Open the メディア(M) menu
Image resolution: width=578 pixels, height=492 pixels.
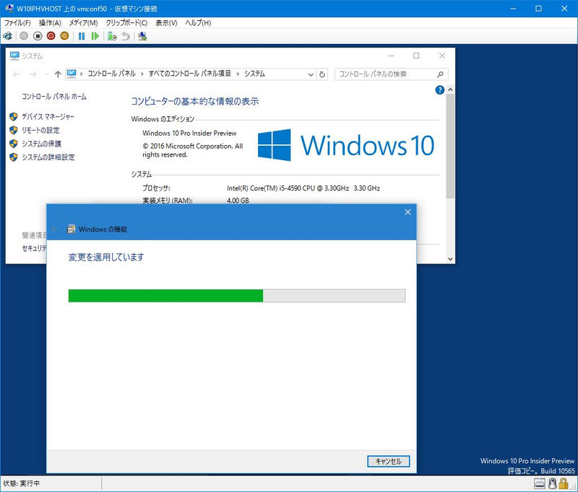click(83, 23)
